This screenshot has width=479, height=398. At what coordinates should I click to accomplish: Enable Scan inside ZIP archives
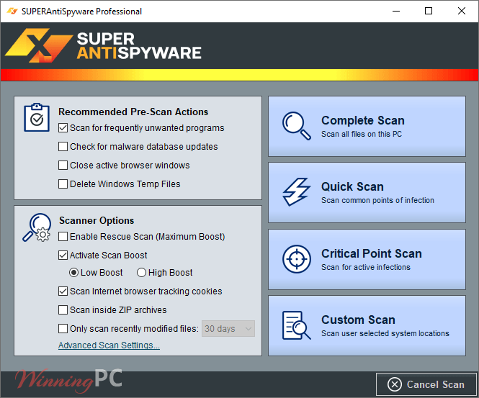[63, 310]
